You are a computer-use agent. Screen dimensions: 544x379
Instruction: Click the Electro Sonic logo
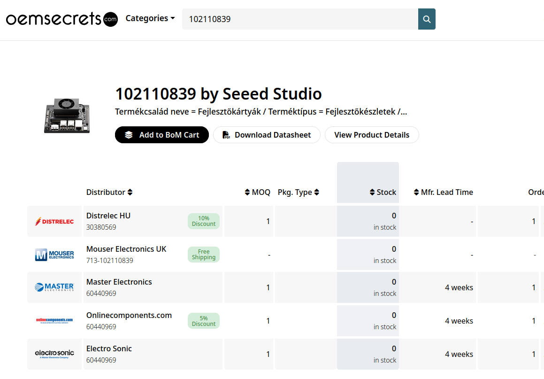click(x=54, y=354)
